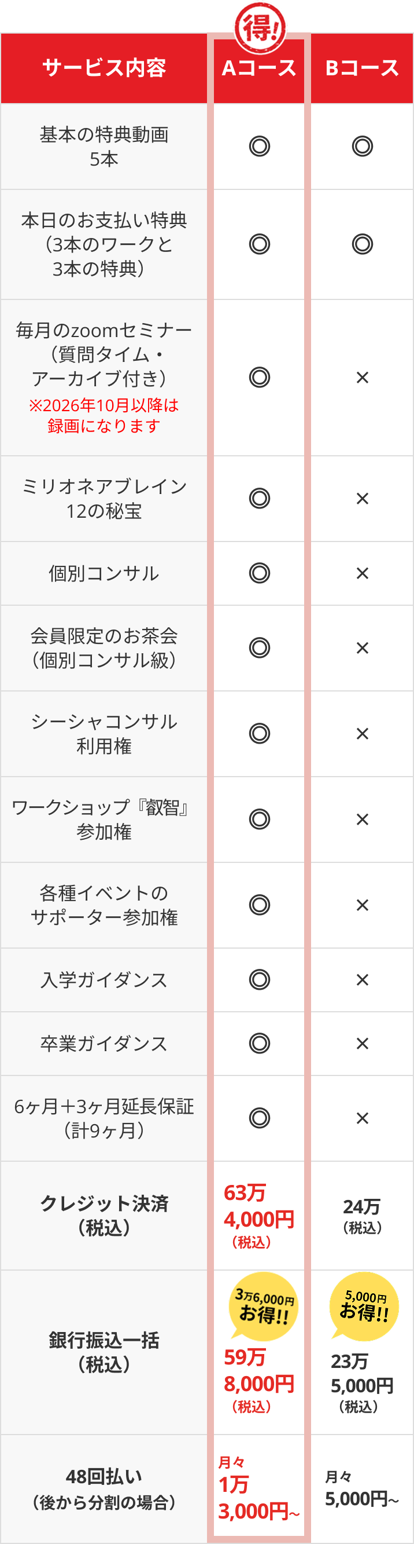
Task: Click the ワークショップ『叡智』参加権 row label
Action: coord(104,819)
